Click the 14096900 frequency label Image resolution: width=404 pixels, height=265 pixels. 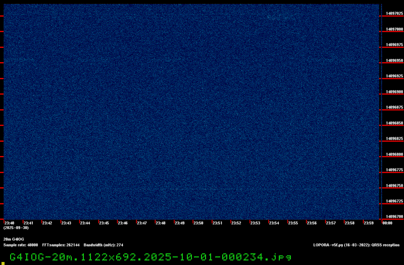click(x=394, y=92)
